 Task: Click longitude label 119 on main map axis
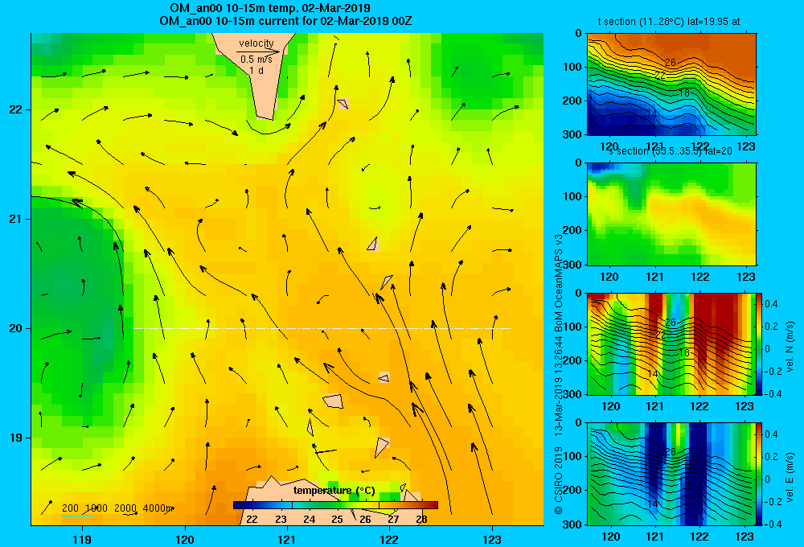point(82,539)
